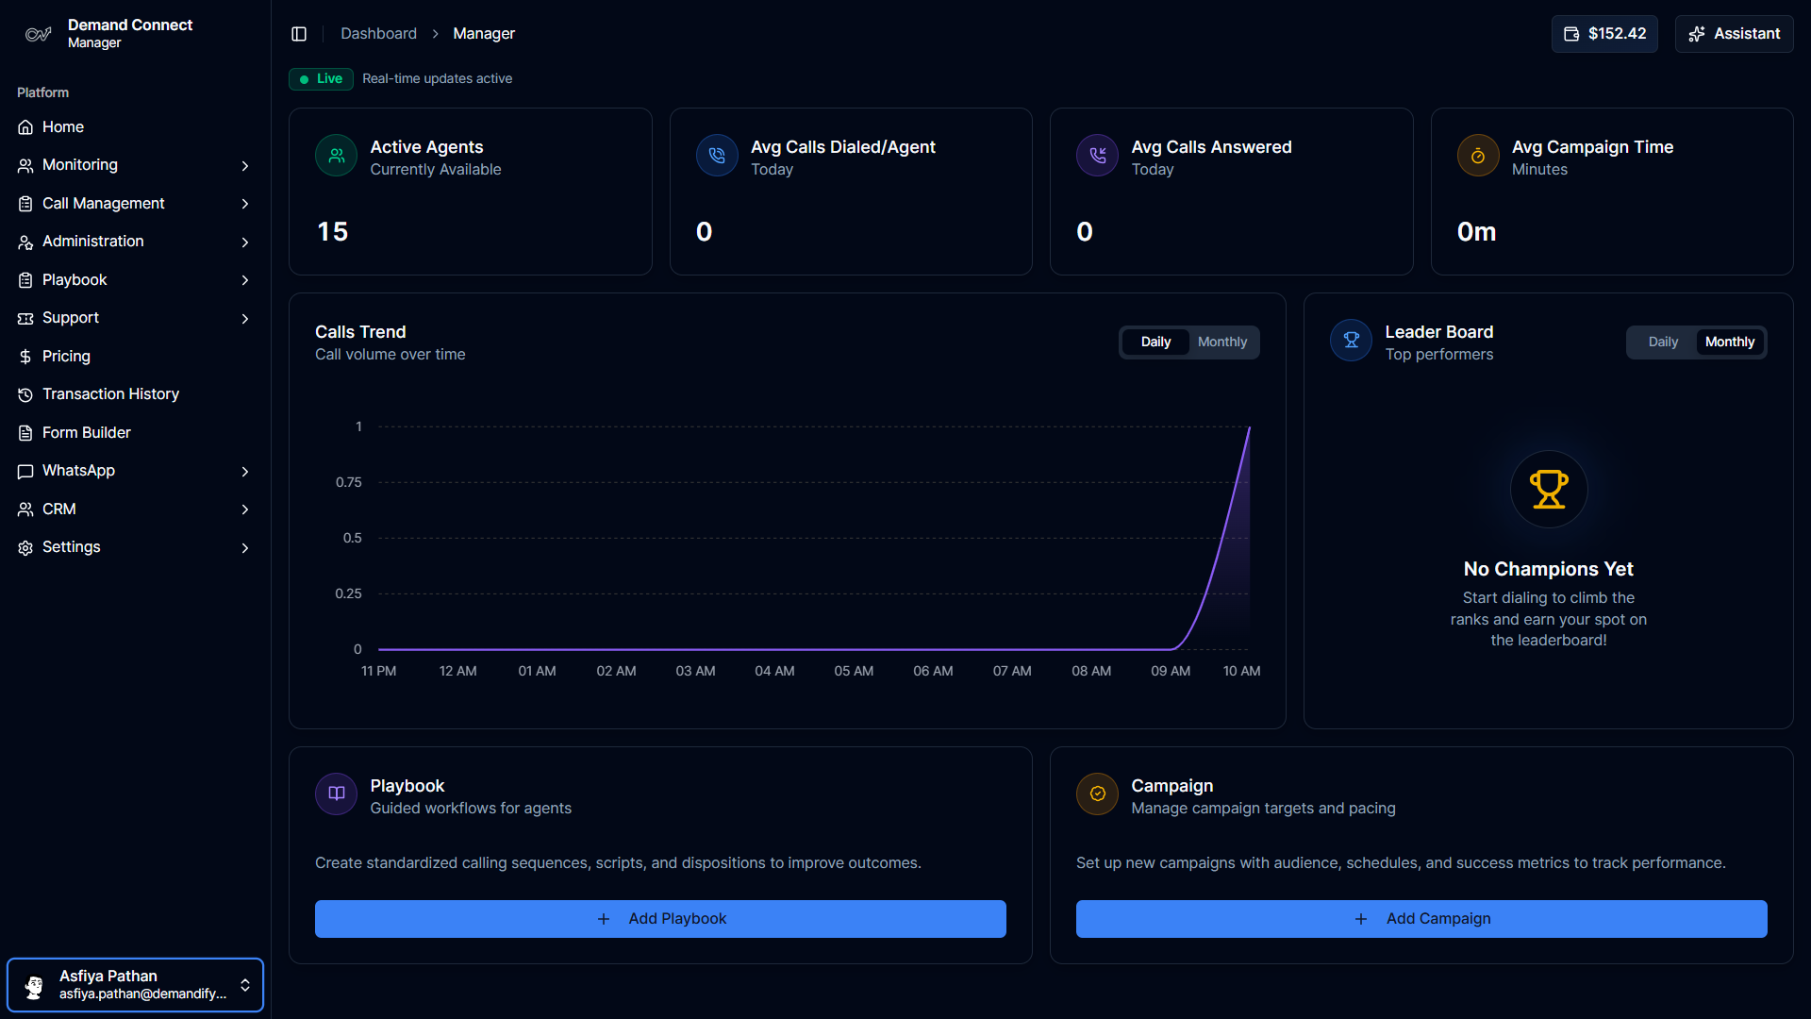Open the WhatsApp sidebar entry

point(79,471)
